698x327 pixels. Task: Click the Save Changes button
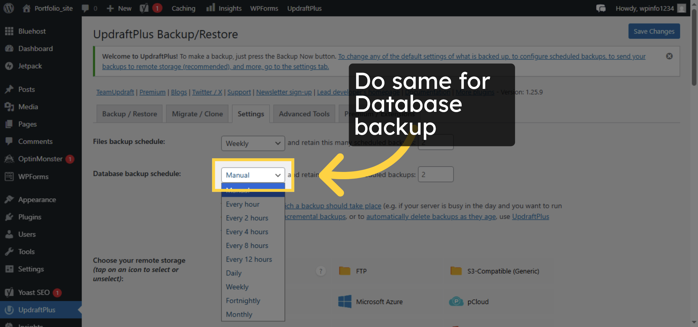click(x=654, y=31)
